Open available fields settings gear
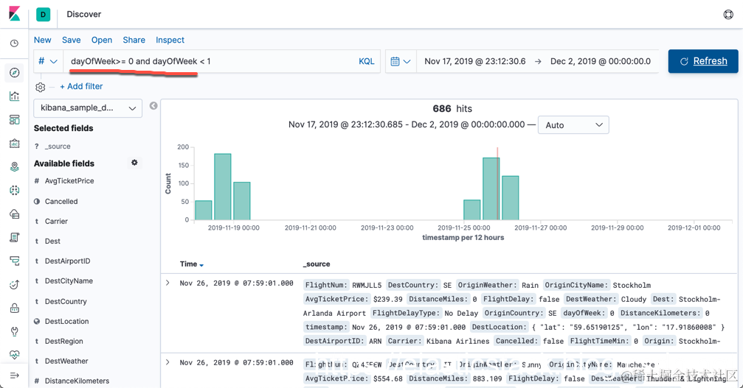 [134, 163]
